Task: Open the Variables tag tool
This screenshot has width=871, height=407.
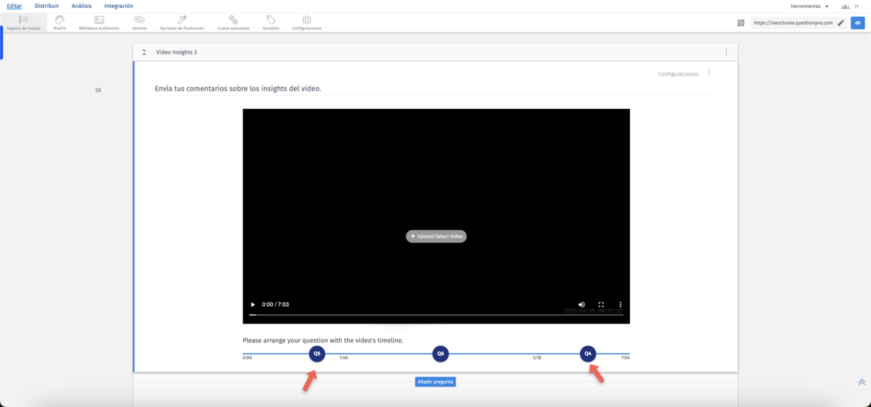Action: click(271, 22)
